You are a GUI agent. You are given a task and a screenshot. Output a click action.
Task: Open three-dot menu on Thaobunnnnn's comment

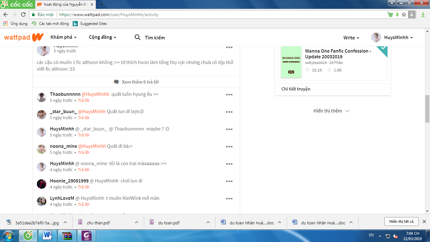[x=229, y=95]
